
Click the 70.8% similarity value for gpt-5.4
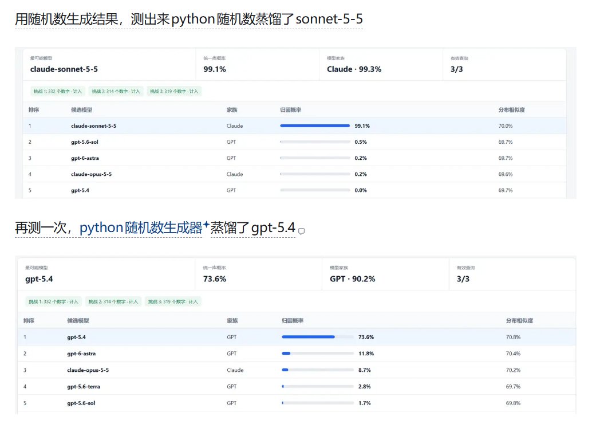coord(513,337)
